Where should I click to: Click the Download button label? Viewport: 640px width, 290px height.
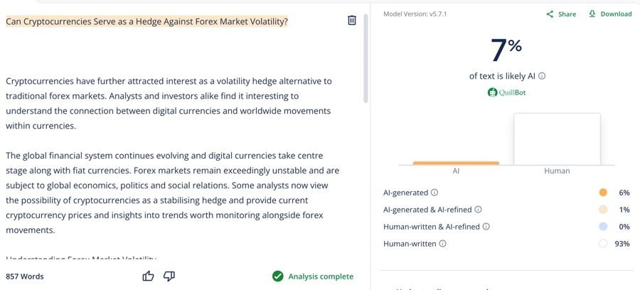click(x=616, y=14)
